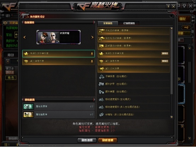196x147 pixels.
Task: Click the 属性变更券 green ticket icon
Action: coord(28,106)
